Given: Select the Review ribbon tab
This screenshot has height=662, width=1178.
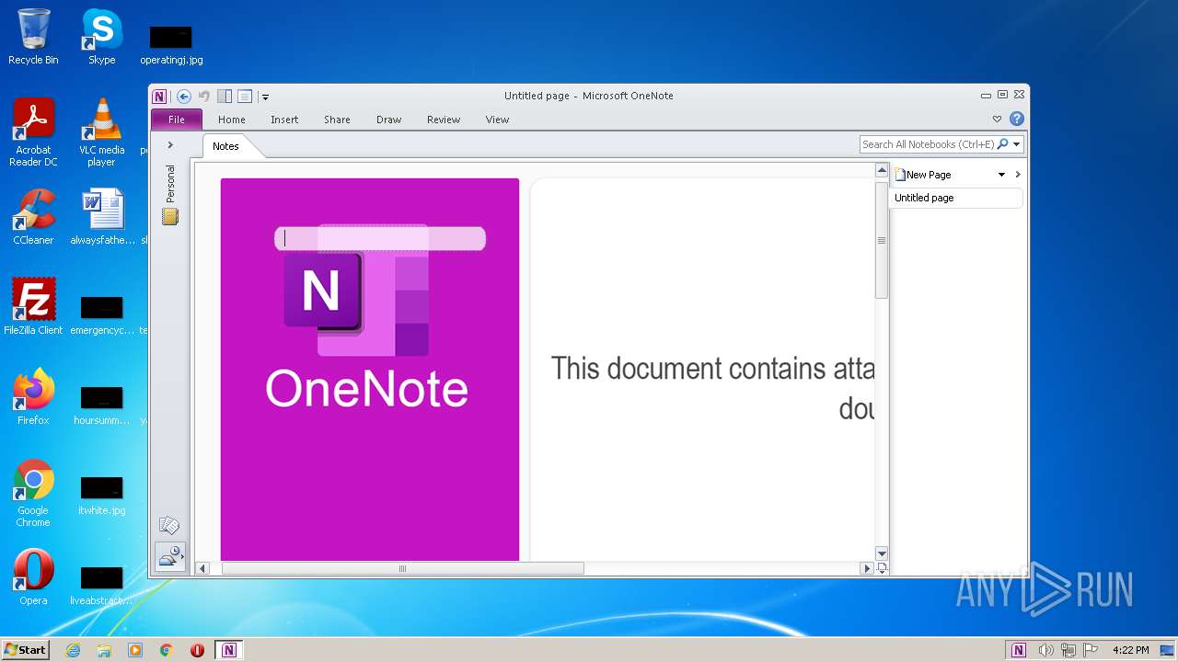Looking at the screenshot, I should (443, 120).
